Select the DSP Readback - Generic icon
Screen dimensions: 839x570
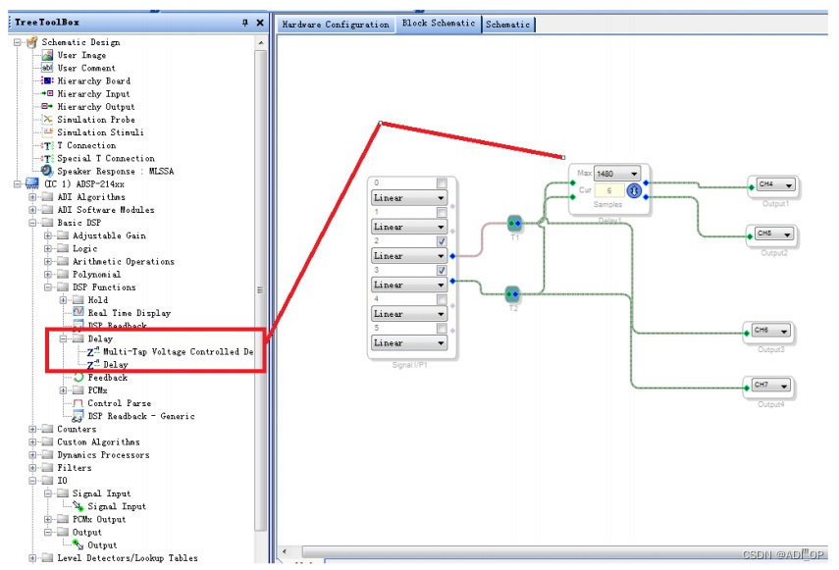[78, 416]
